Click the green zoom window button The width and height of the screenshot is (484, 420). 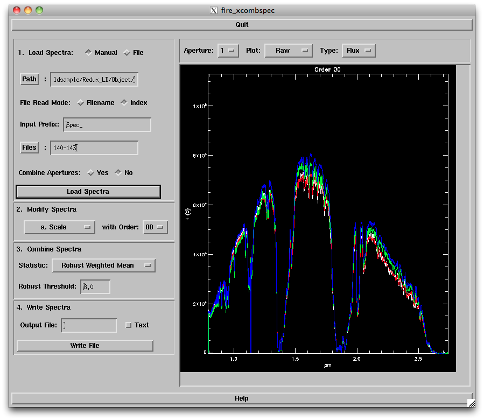(x=39, y=10)
